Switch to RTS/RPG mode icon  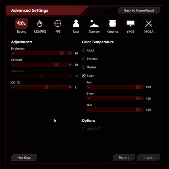coord(40,23)
